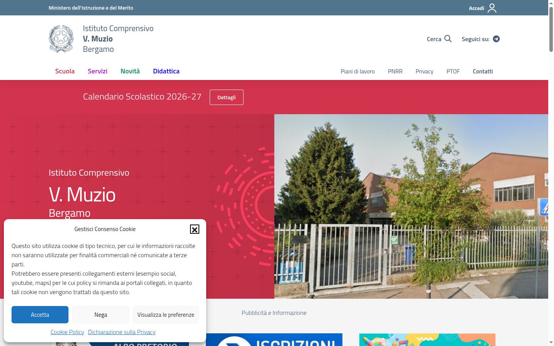The height and width of the screenshot is (346, 554).
Task: Go to Piani di lavoro
Action: click(x=357, y=72)
